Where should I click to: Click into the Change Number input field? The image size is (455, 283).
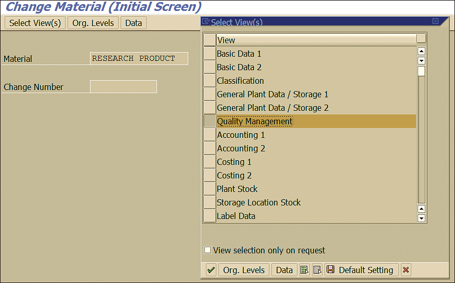[124, 87]
